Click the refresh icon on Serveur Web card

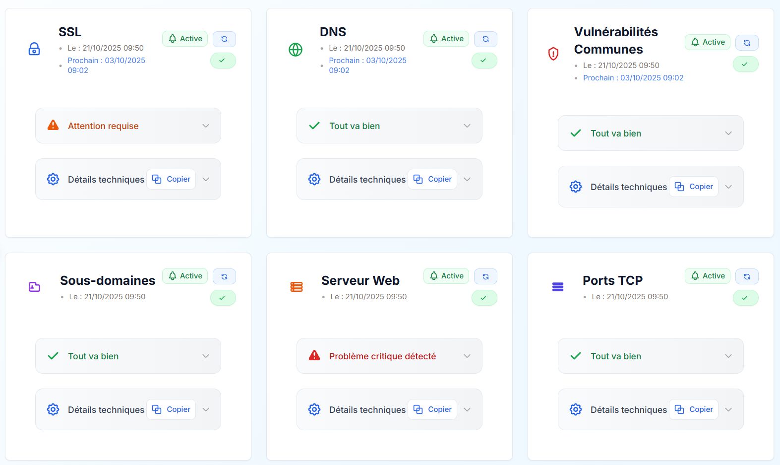pyautogui.click(x=485, y=276)
